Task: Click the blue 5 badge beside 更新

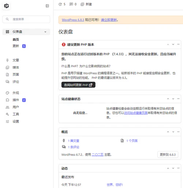Action: point(24,46)
